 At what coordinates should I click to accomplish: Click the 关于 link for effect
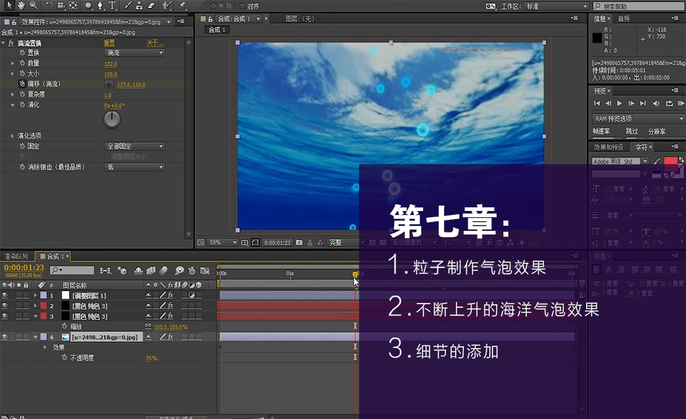click(x=155, y=43)
